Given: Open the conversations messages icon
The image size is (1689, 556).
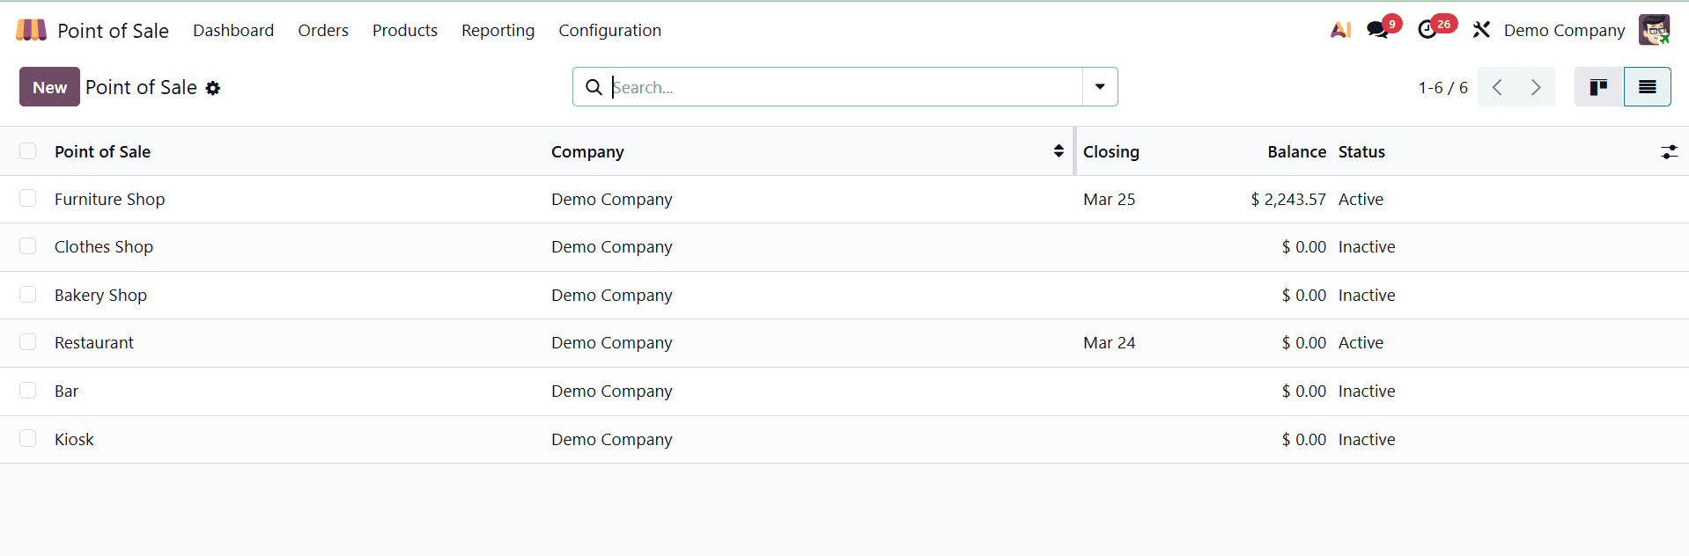Looking at the screenshot, I should 1377,30.
